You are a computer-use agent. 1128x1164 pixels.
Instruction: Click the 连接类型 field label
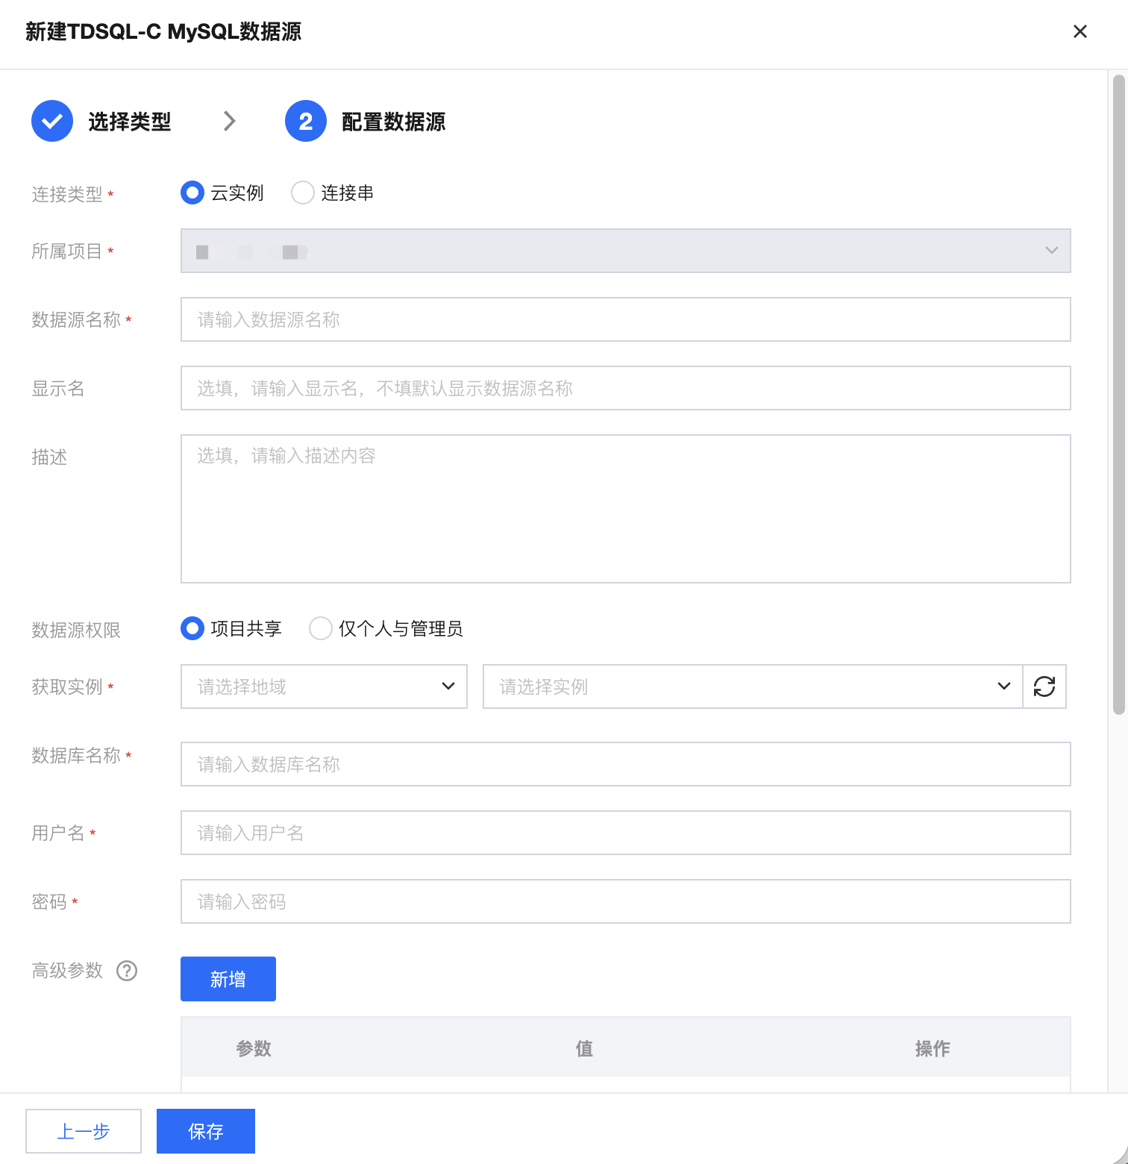coord(67,194)
